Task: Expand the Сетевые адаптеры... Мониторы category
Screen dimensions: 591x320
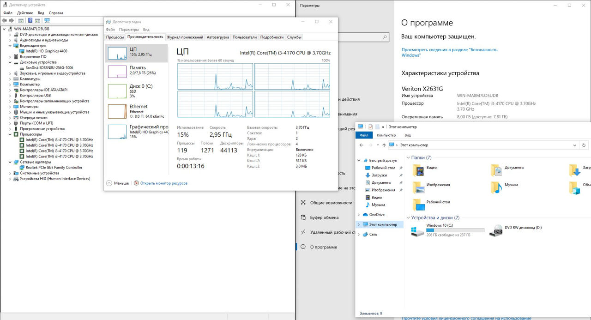Action: (11, 107)
